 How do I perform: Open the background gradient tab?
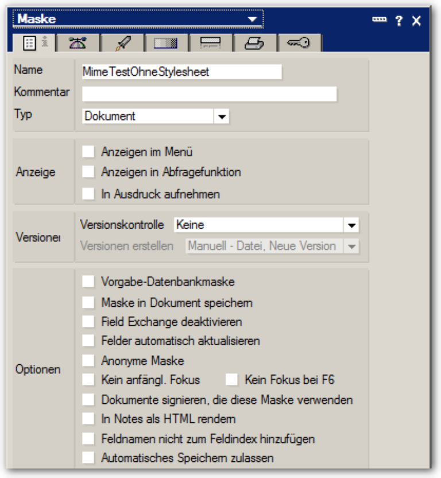coord(167,43)
